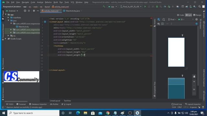This screenshot has width=207, height=116.
Task: Open the Database Inspector tool window
Action: 38,104
